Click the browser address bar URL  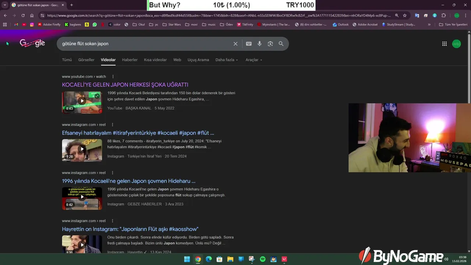click(x=219, y=15)
